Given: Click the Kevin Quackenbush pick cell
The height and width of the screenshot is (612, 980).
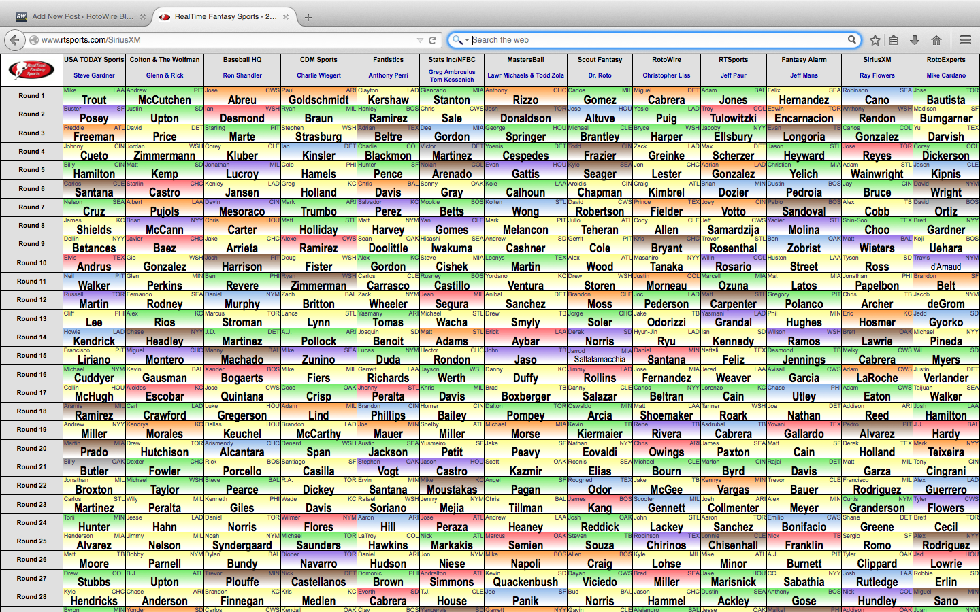Looking at the screenshot, I should coord(525,579).
